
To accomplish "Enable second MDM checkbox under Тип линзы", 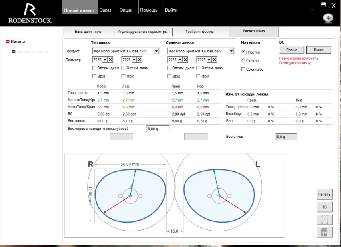I will pyautogui.click(x=123, y=76).
